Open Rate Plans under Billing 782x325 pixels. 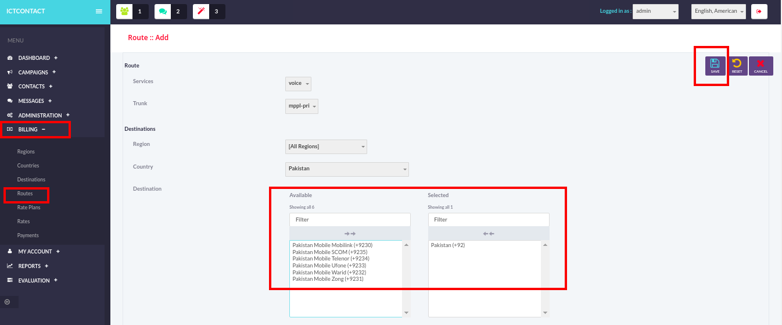(x=29, y=208)
